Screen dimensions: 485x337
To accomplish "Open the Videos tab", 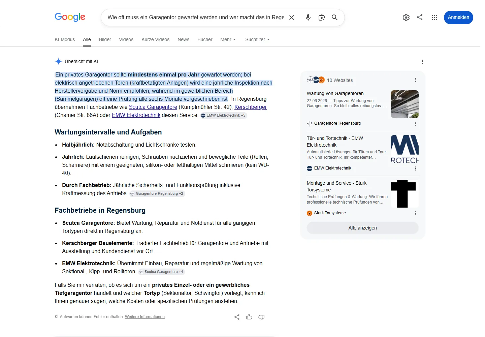I will click(126, 39).
